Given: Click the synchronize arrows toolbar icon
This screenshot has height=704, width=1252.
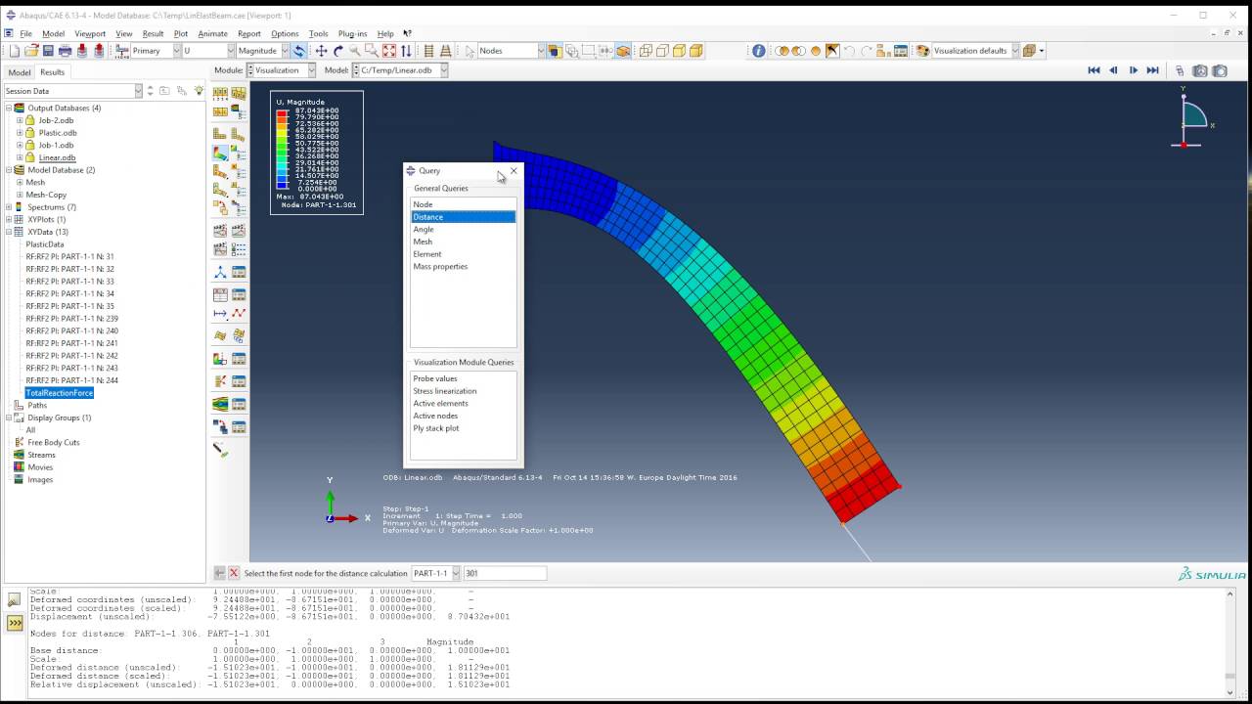Looking at the screenshot, I should coord(299,51).
